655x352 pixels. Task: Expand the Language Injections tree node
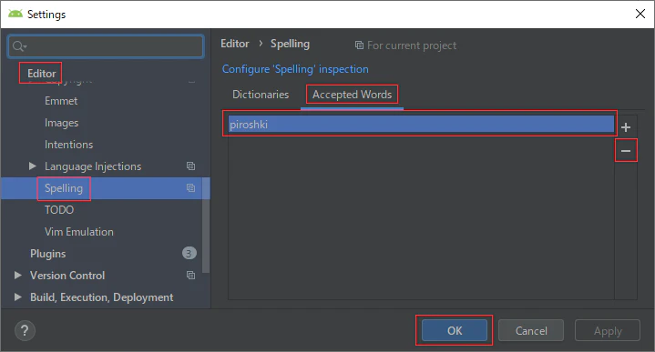33,166
